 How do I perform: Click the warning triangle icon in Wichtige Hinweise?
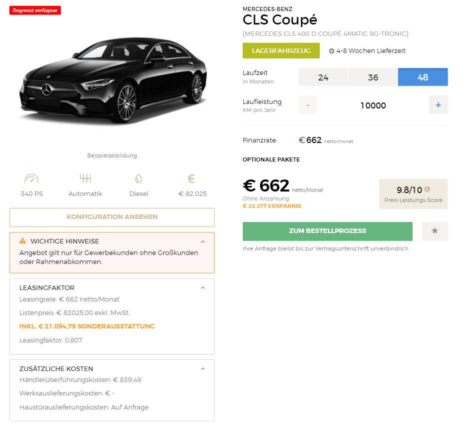[x=22, y=240]
